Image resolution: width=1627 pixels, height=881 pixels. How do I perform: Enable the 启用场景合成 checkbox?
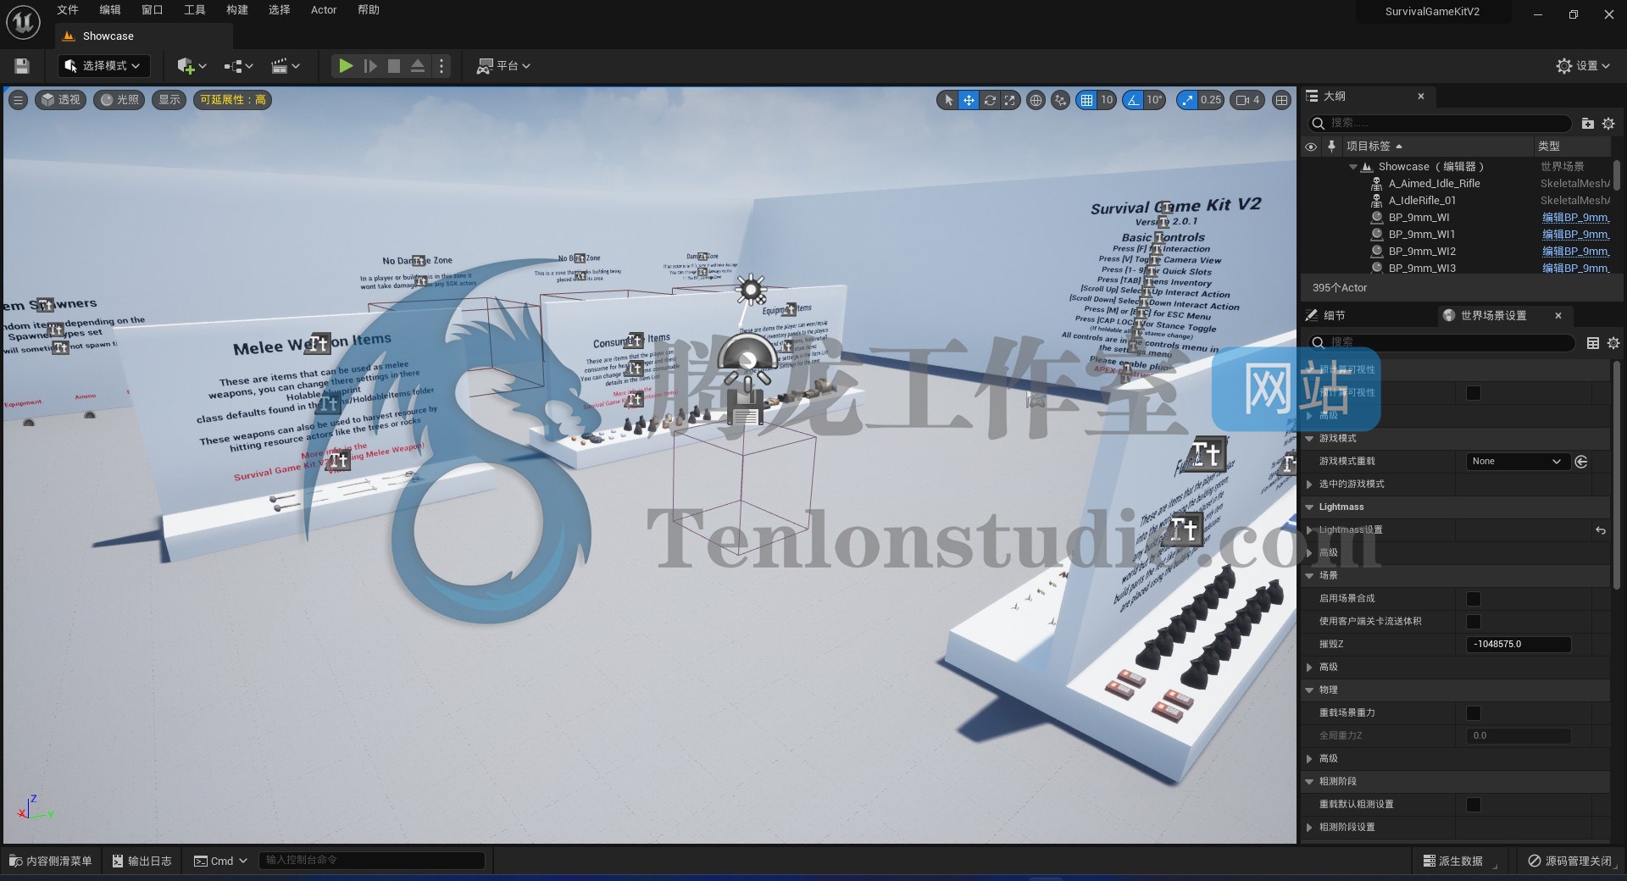point(1474,599)
